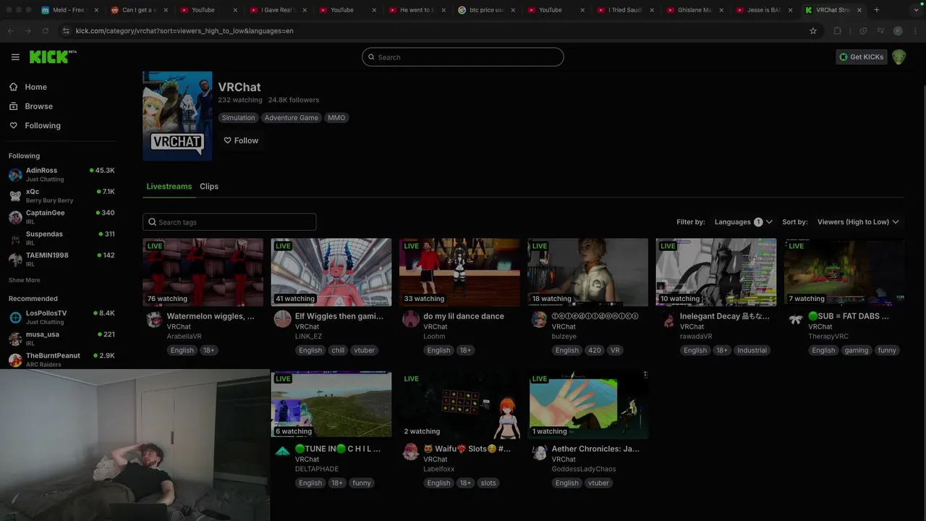Open the SUB = FAT DABS stream thumbnail
The image size is (926, 521).
(x=844, y=272)
